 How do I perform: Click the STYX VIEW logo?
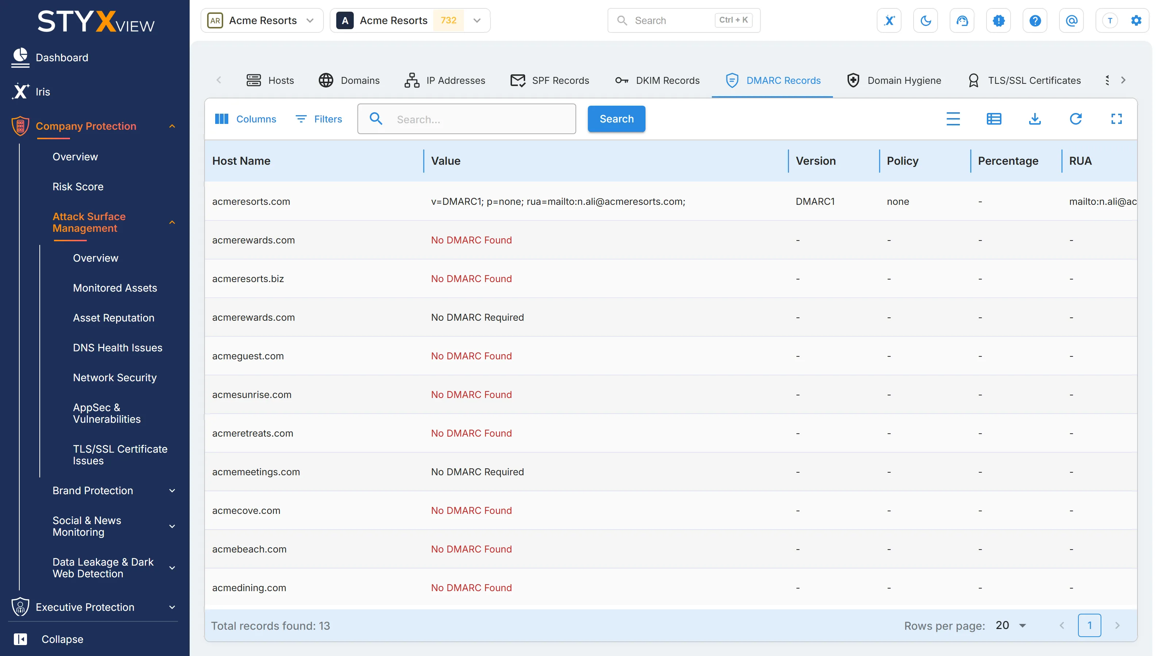point(96,22)
